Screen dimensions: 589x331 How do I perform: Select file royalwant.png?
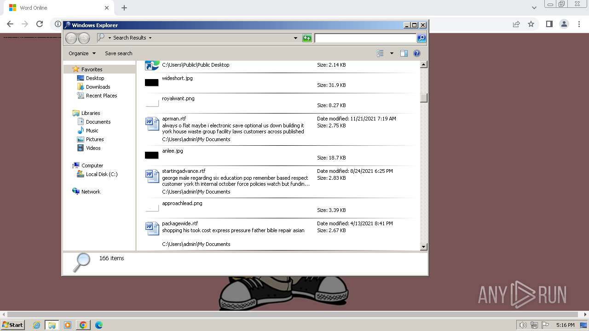[x=178, y=98]
